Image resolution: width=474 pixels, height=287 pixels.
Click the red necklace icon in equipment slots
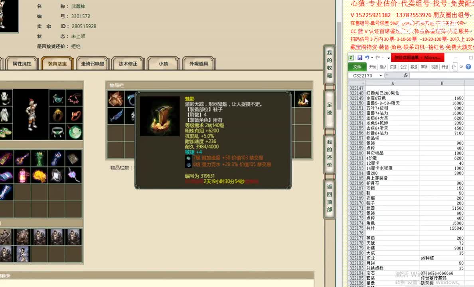tap(73, 99)
